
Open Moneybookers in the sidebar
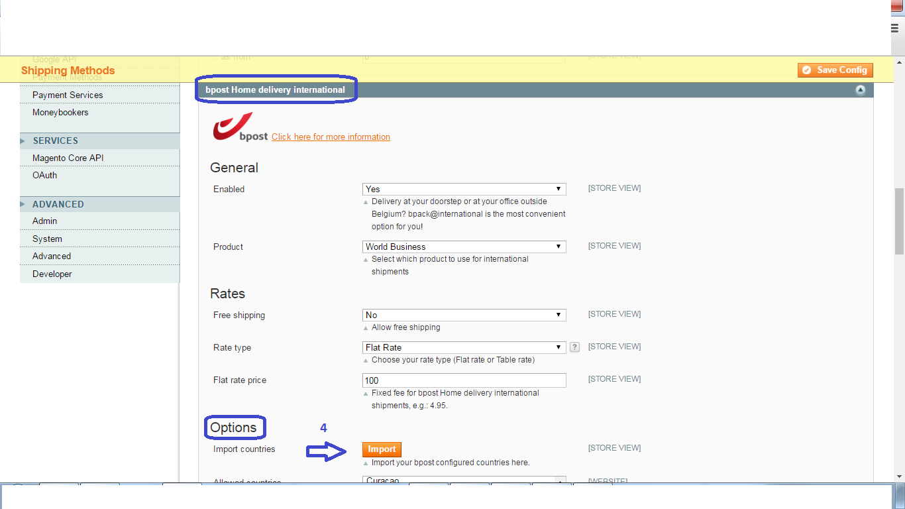tap(60, 112)
